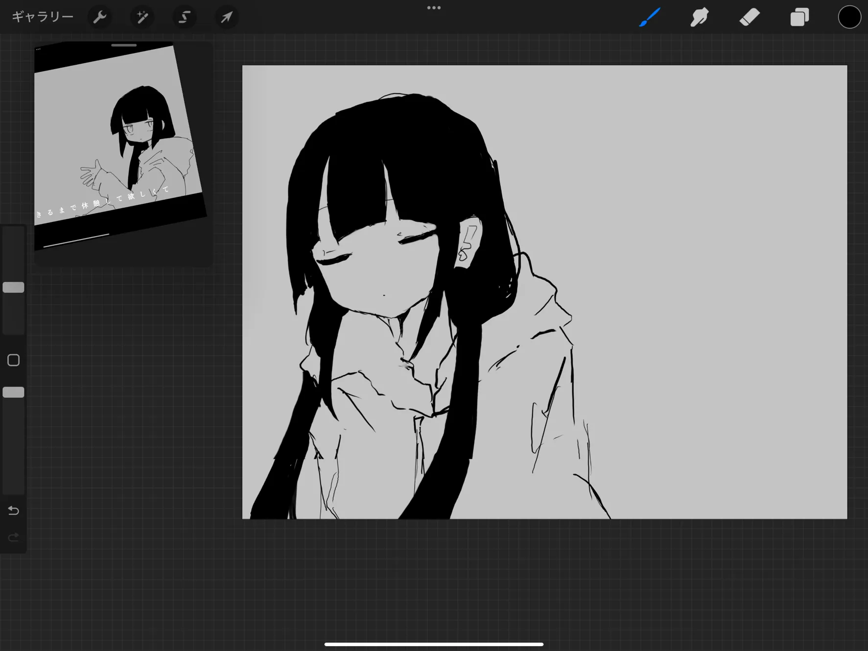Activate the Transform arrow tool
This screenshot has height=651, width=868.
(227, 17)
